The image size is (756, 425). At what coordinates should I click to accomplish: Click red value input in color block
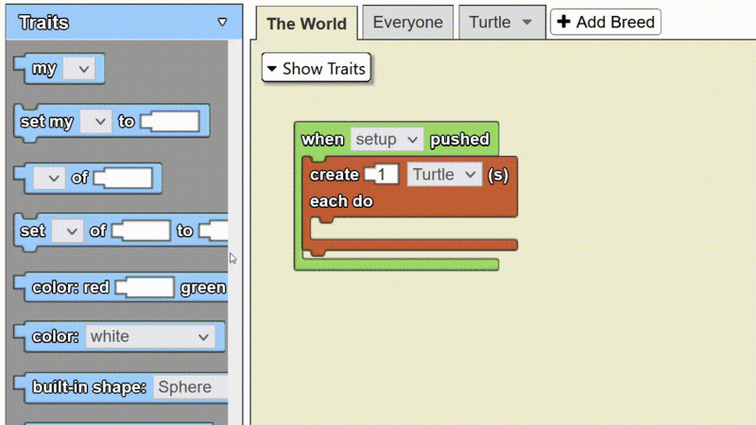pos(146,288)
